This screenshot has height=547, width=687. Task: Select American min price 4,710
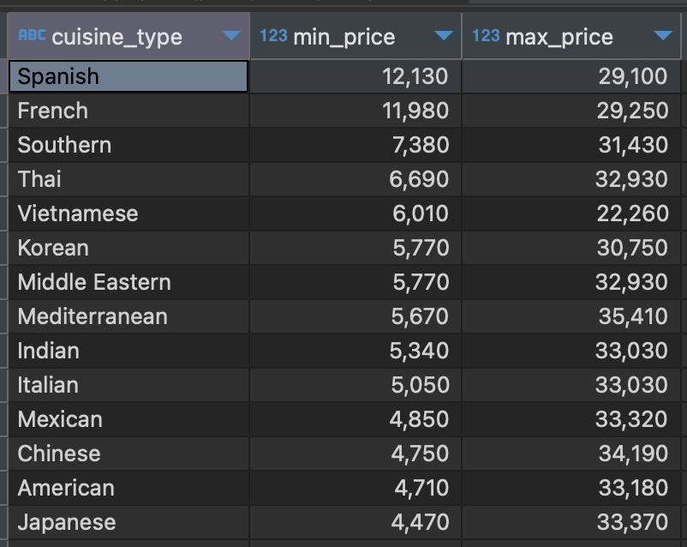(421, 488)
